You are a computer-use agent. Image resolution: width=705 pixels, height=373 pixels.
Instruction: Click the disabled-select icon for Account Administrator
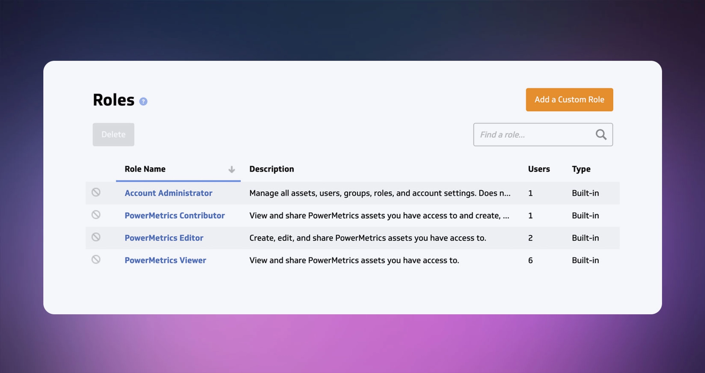pos(96,192)
